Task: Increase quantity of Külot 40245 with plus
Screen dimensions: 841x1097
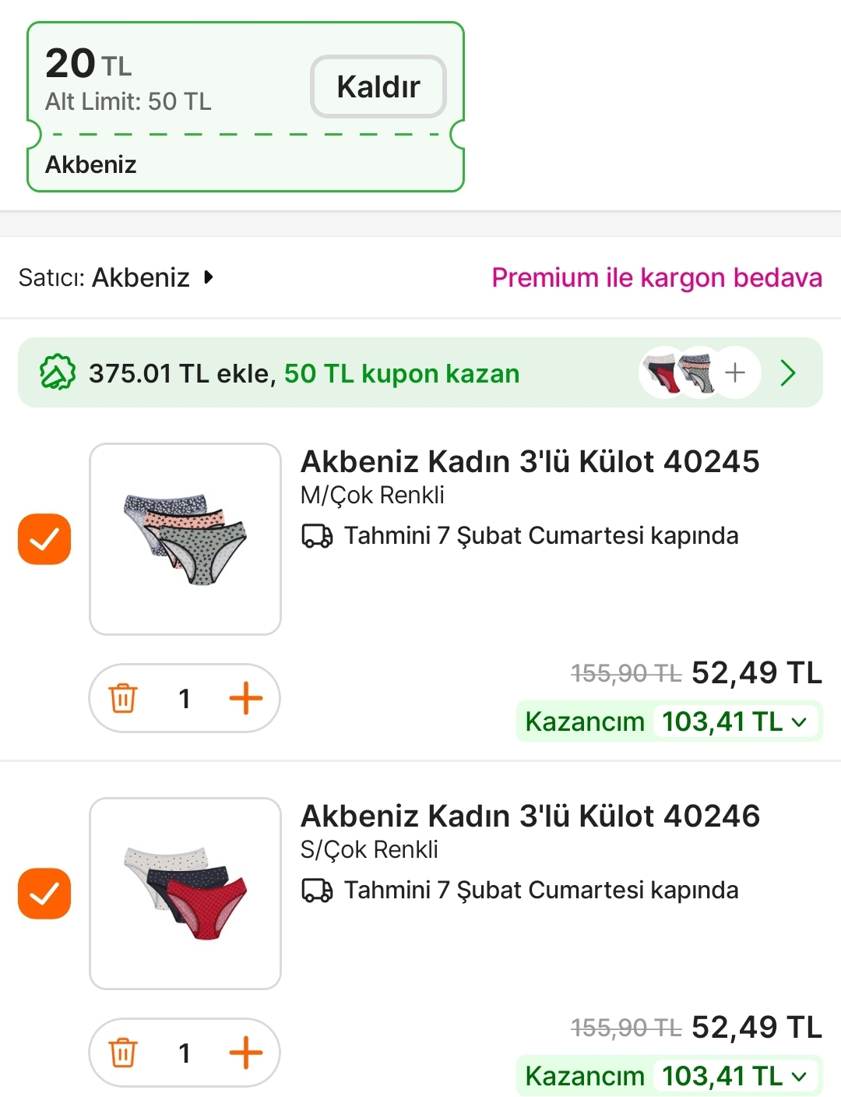Action: coord(246,698)
